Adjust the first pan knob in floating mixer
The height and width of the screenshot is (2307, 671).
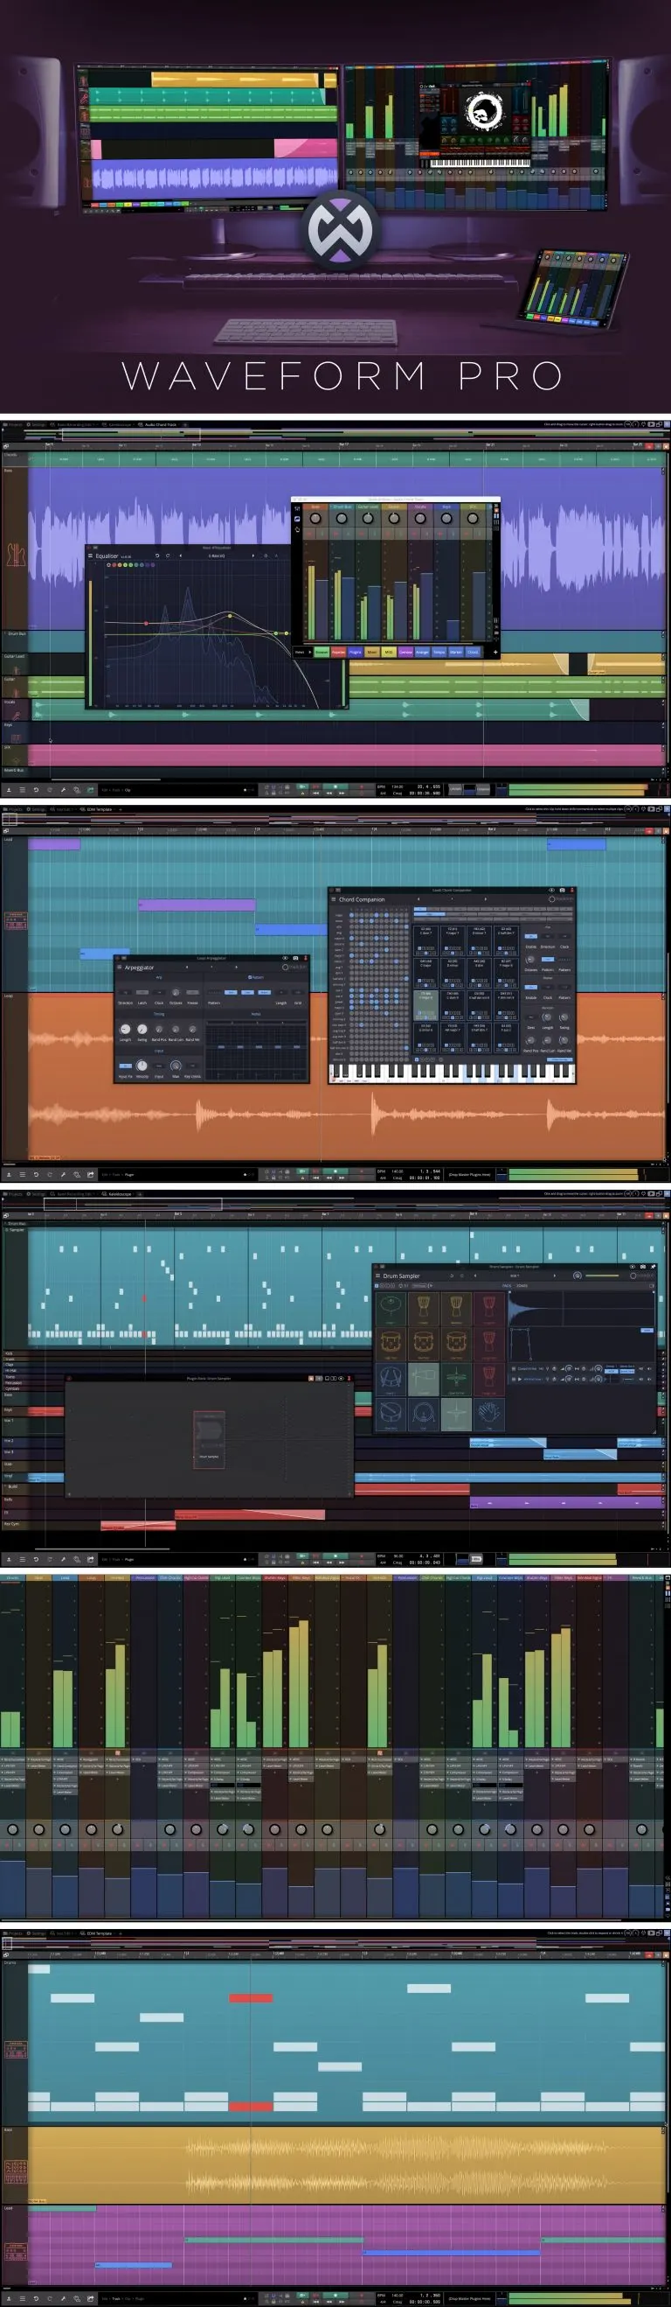315,518
